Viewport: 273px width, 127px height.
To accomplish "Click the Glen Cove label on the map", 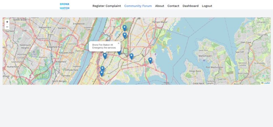I will [x=246, y=42].
